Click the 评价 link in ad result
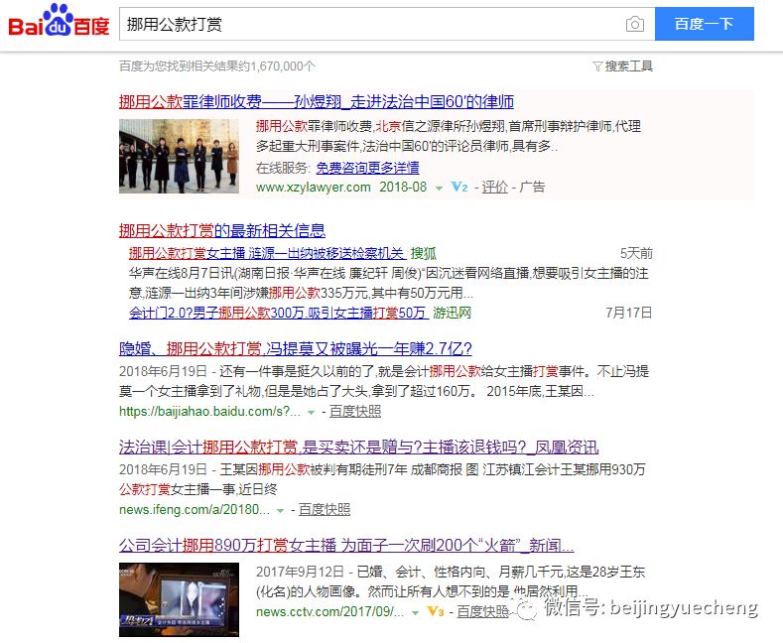This screenshot has width=783, height=643. pyautogui.click(x=495, y=188)
